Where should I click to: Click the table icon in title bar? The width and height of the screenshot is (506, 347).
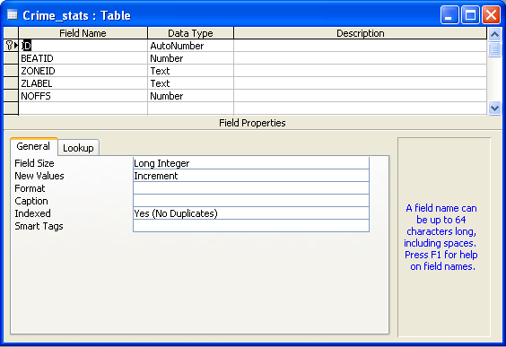tap(13, 15)
